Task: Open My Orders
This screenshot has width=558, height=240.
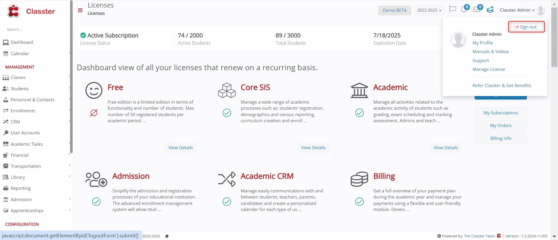Action: tap(501, 126)
